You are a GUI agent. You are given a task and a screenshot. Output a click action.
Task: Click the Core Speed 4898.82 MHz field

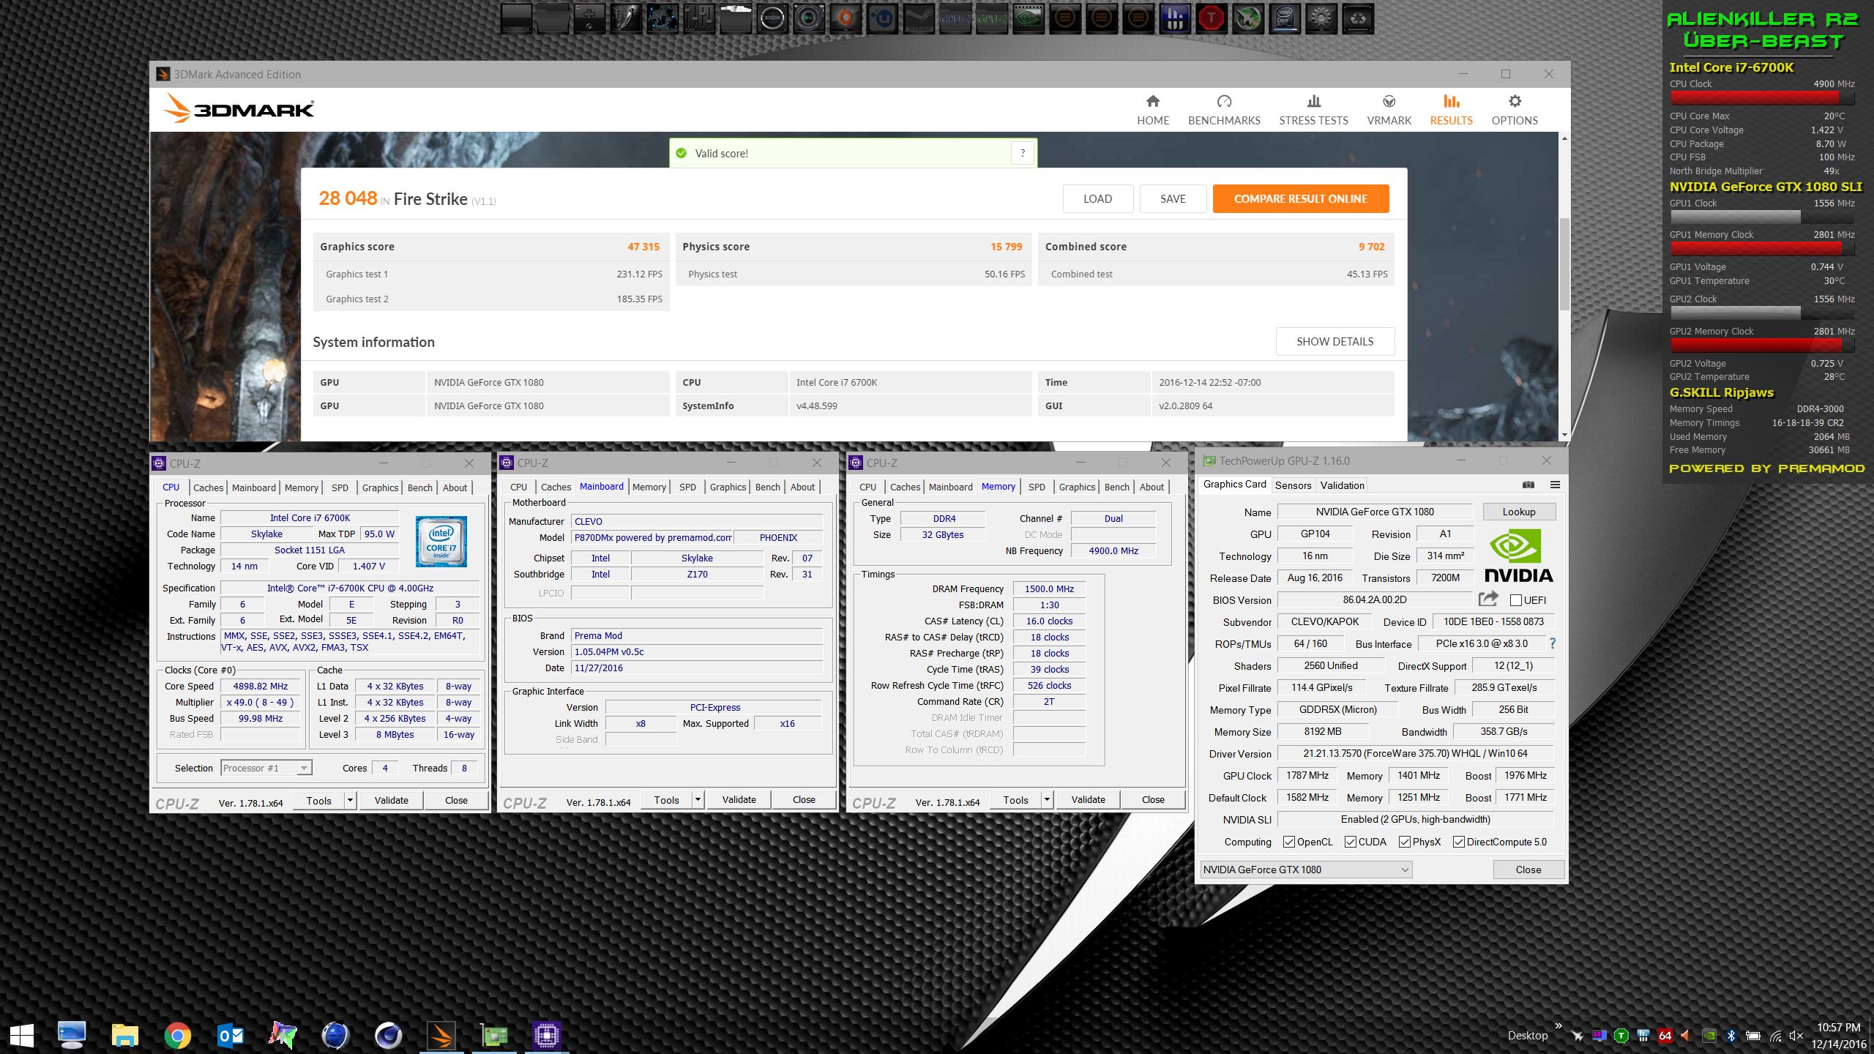pos(261,686)
